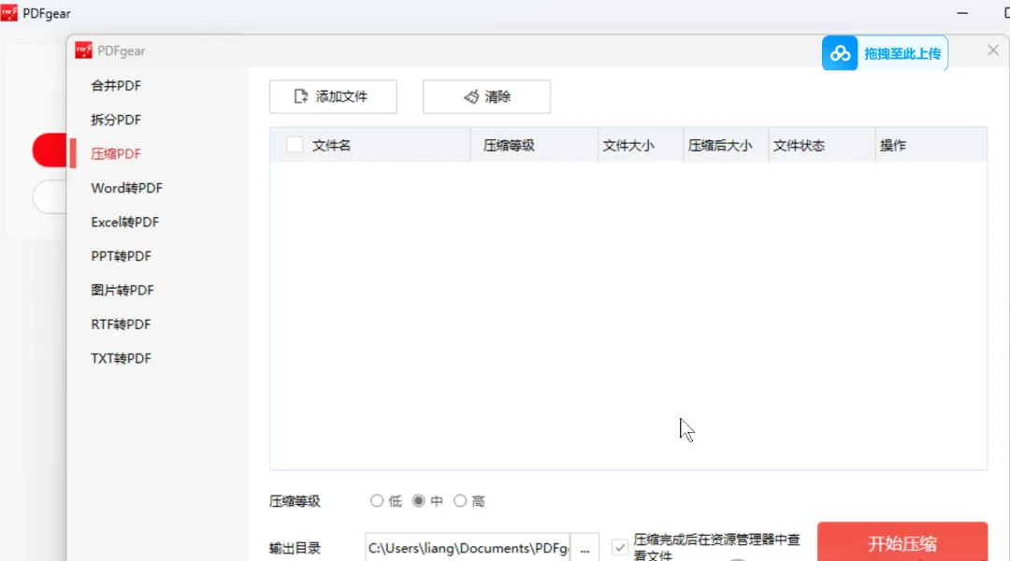Screen dimensions: 1010x561
Task: Switch to Word转PDF
Action: pyautogui.click(x=127, y=188)
